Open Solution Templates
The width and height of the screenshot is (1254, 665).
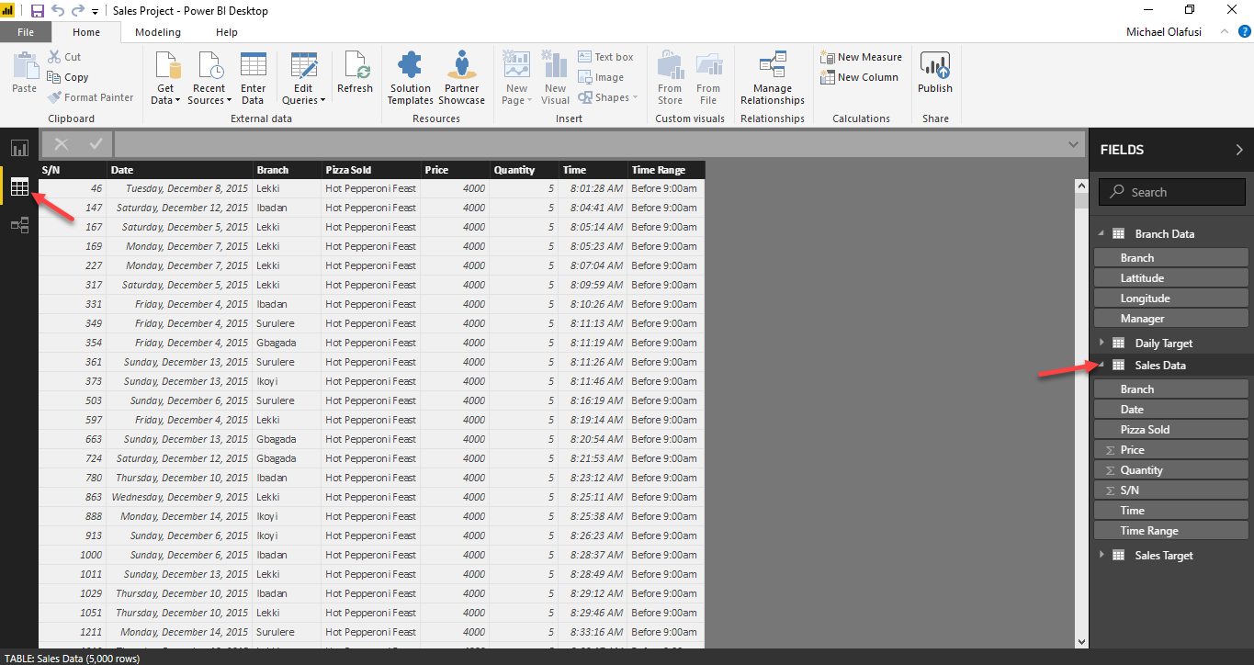click(410, 76)
